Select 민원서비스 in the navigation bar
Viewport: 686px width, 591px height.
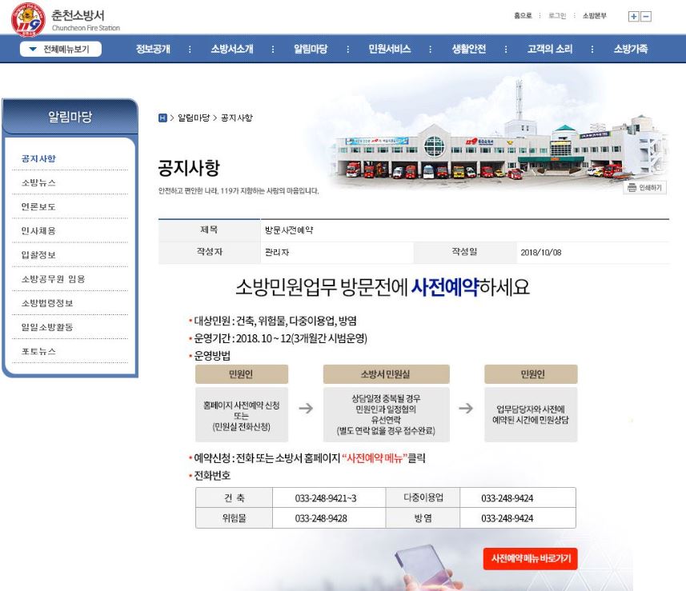[389, 50]
